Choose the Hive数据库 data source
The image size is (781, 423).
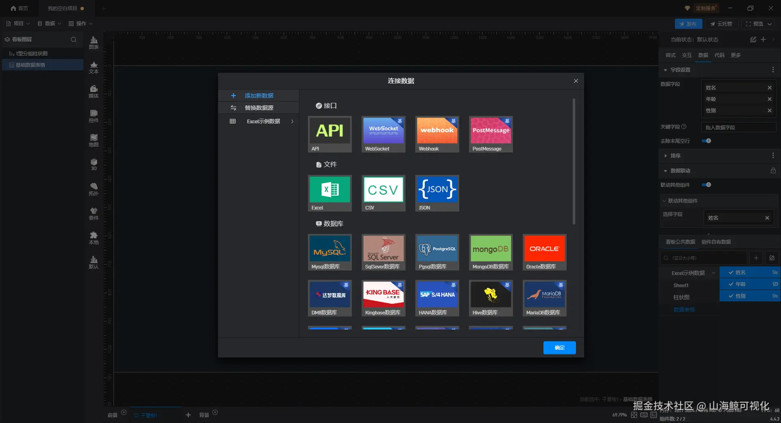coord(491,298)
